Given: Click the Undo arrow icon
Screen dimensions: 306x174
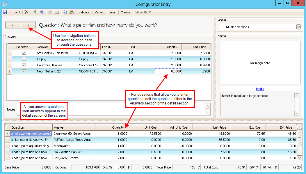Looking at the screenshot, I should click(x=42, y=12).
